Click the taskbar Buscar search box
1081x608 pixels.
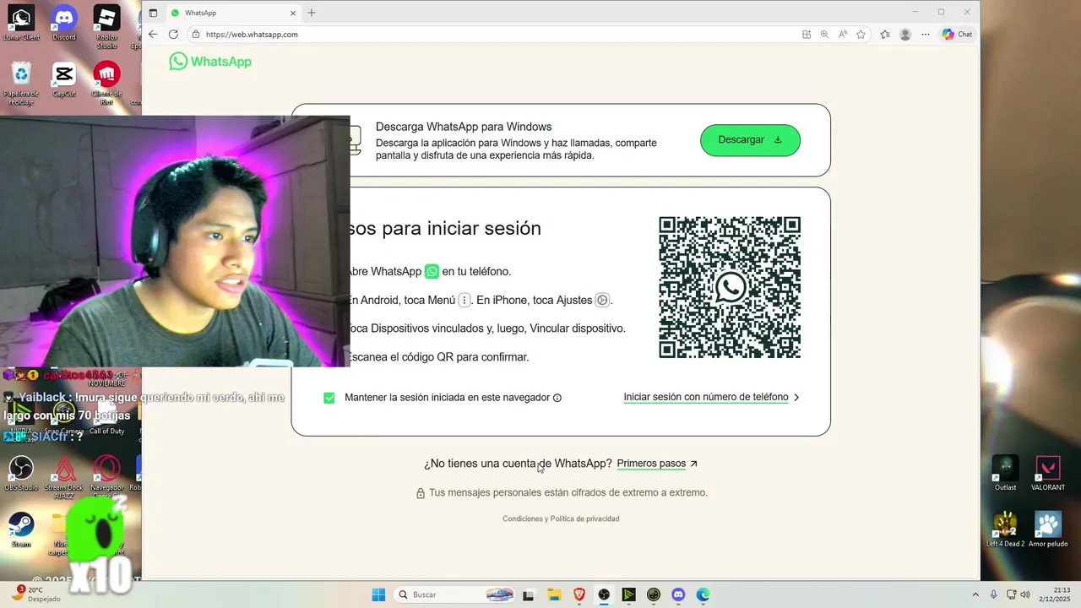click(x=453, y=594)
